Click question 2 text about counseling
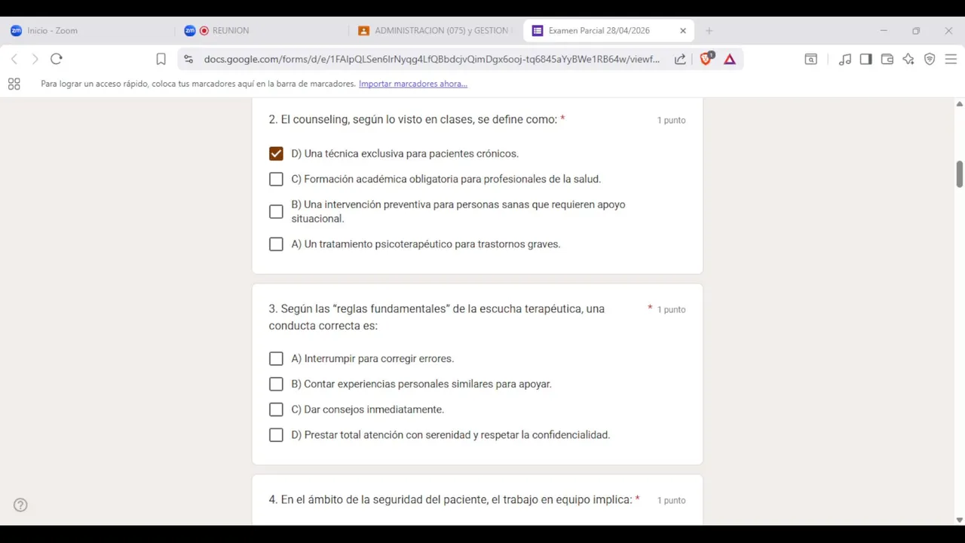This screenshot has width=965, height=543. (413, 120)
